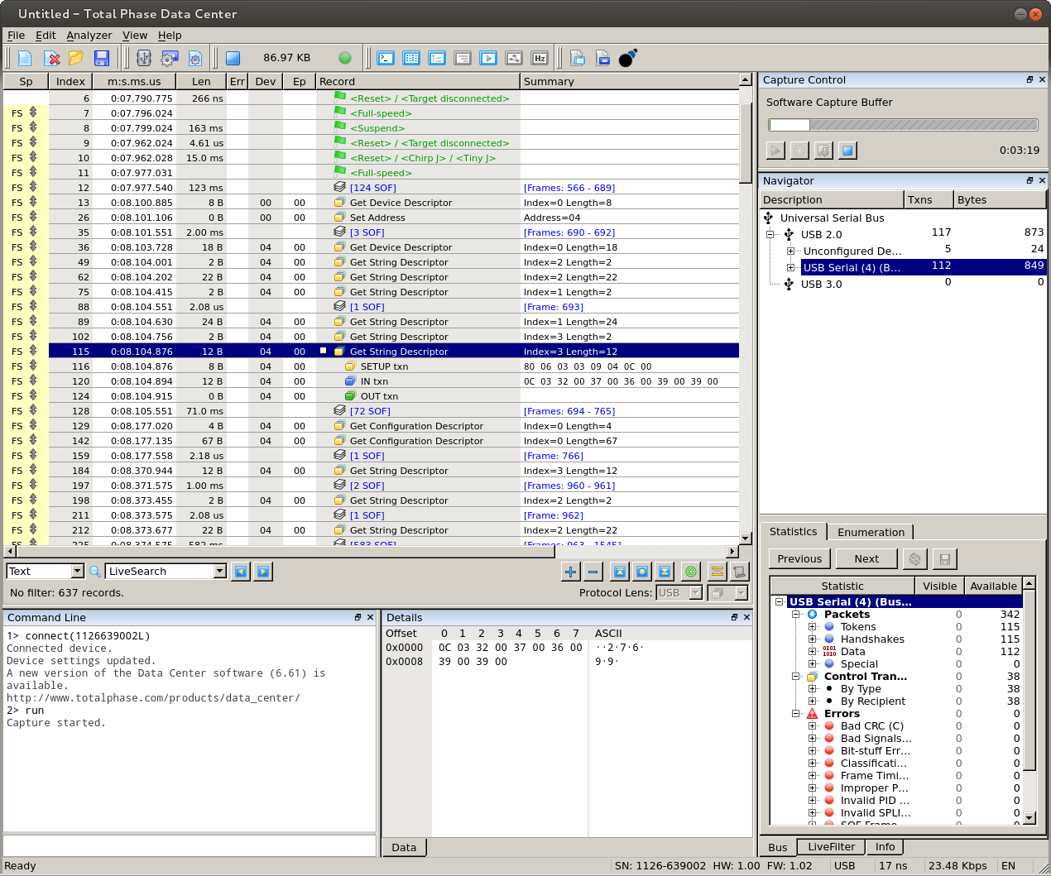Viewport: 1051px width, 876px height.
Task: Create a new capture with the blank document icon
Action: (x=25, y=58)
